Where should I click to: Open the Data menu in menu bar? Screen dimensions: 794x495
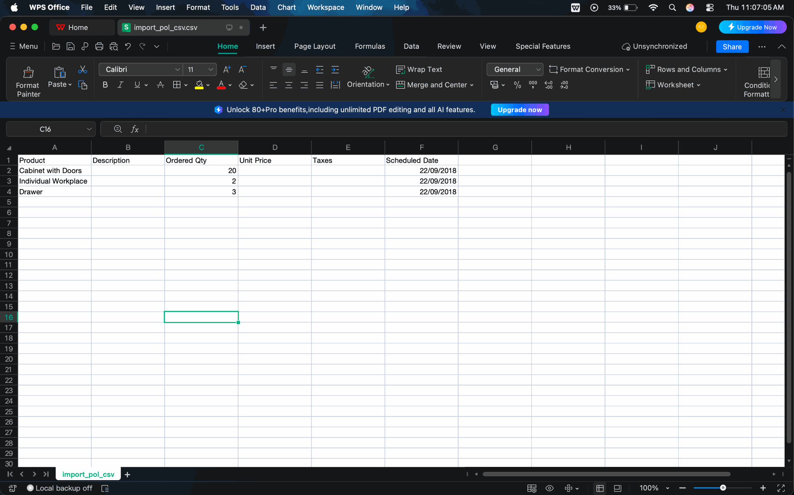[x=258, y=7]
